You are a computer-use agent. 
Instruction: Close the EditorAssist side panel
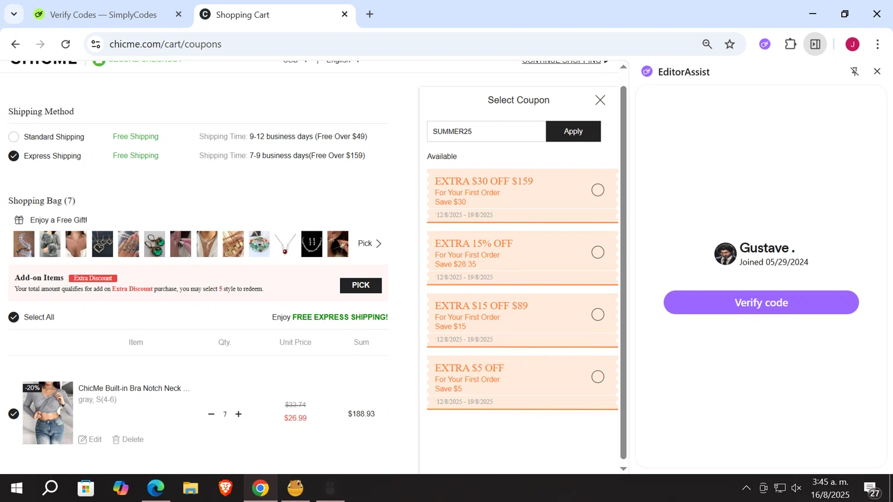pyautogui.click(x=877, y=71)
